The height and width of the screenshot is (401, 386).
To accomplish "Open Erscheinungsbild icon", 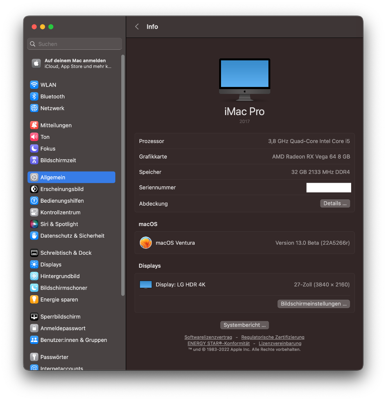I will [34, 189].
